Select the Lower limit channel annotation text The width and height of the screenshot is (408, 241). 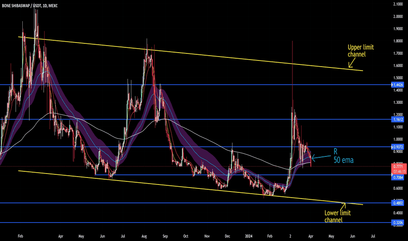coord(338,216)
